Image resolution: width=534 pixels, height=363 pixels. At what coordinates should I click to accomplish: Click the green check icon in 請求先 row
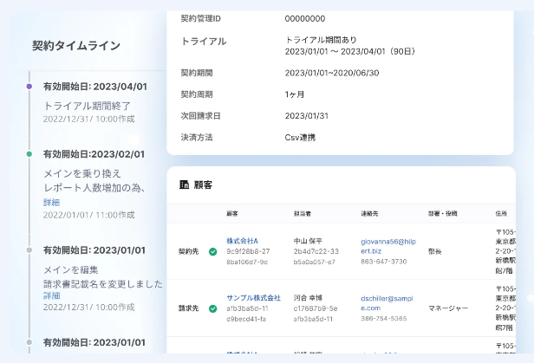212,308
